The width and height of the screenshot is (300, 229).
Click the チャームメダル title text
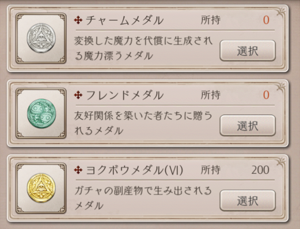pos(124,20)
